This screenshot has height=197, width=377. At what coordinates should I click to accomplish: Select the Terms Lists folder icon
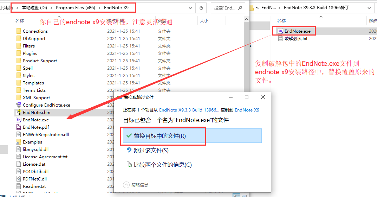pos(19,90)
